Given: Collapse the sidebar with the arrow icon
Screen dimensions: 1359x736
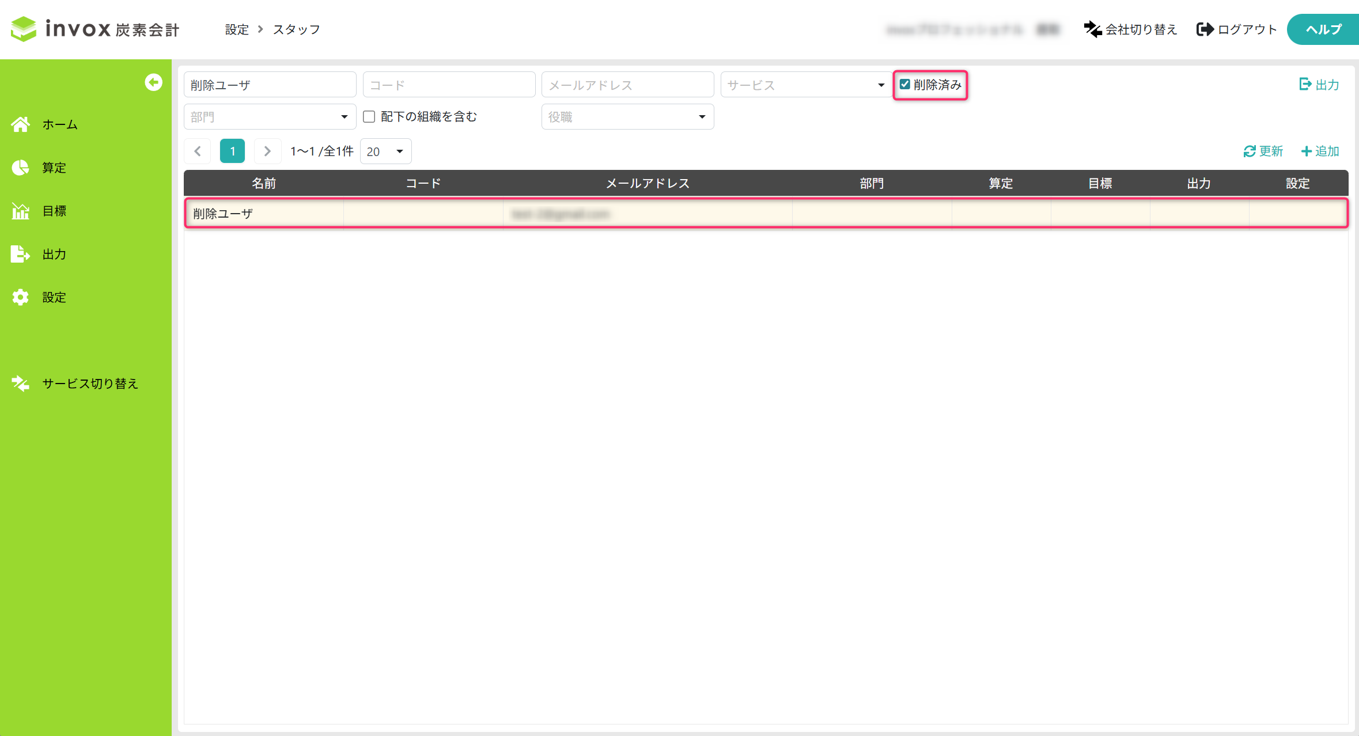Looking at the screenshot, I should click(153, 82).
